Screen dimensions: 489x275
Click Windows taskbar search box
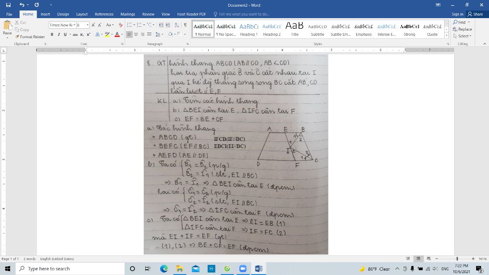coord(70,268)
